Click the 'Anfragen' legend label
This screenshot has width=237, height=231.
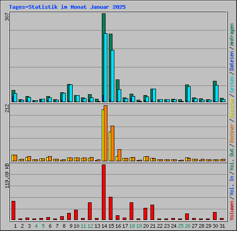pyautogui.click(x=232, y=35)
